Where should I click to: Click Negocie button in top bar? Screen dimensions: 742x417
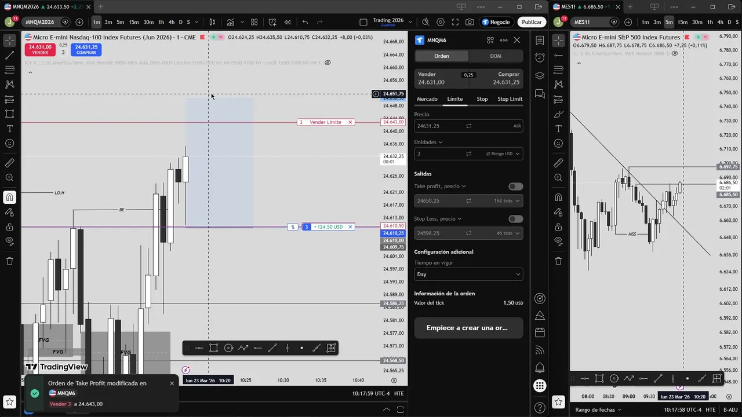click(x=496, y=22)
